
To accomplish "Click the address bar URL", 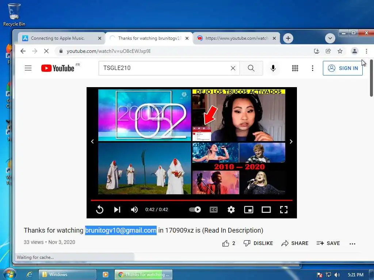I will 108,51.
